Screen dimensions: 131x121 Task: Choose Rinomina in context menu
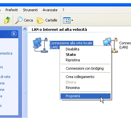pyautogui.click(x=86, y=88)
